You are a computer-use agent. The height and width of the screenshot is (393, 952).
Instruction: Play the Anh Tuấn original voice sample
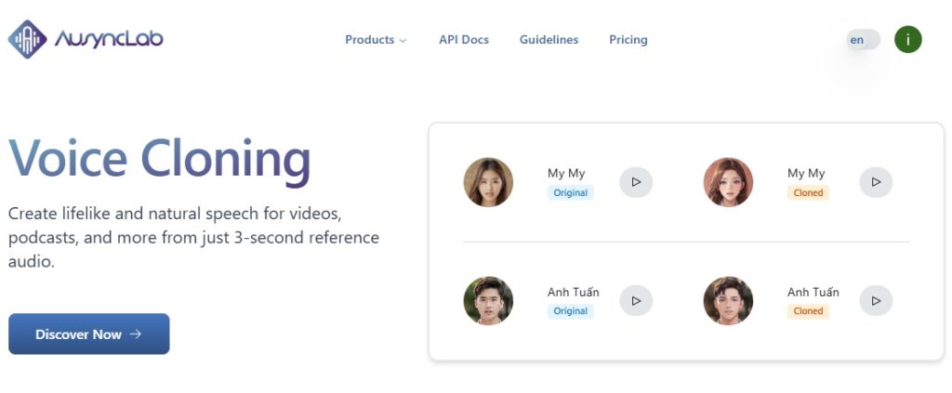tap(636, 300)
